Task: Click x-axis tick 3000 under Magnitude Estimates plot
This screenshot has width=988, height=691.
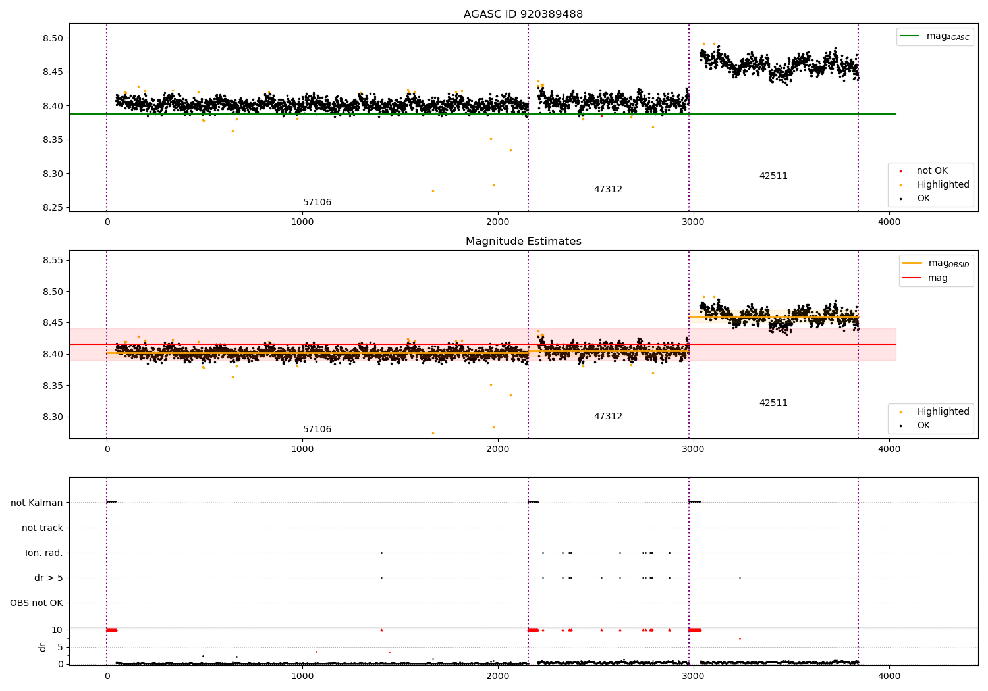Action: (694, 449)
